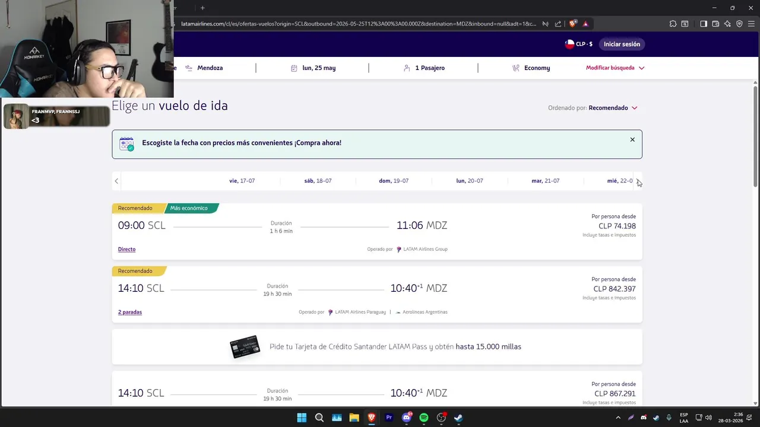The height and width of the screenshot is (427, 760).
Task: Open the 2 paradas link on CLP 842.397 flight
Action: click(130, 312)
